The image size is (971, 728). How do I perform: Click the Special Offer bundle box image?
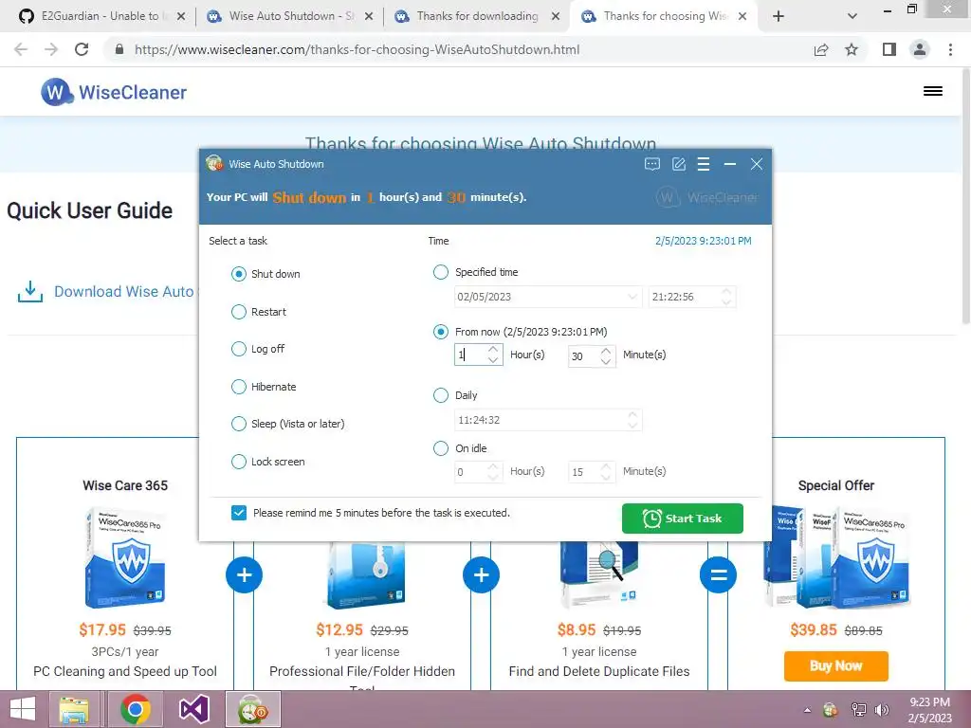[x=836, y=556]
